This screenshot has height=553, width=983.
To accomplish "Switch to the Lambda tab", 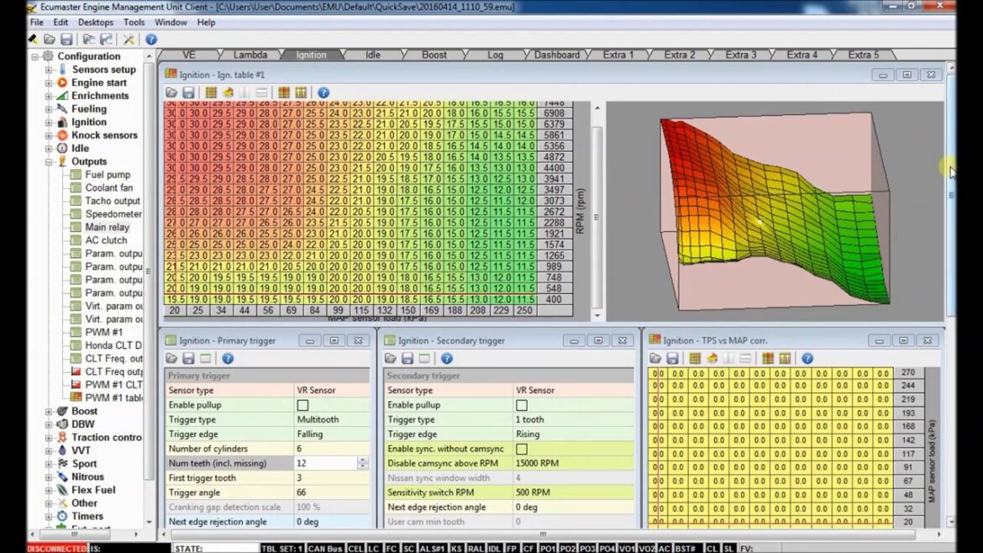I will [250, 55].
